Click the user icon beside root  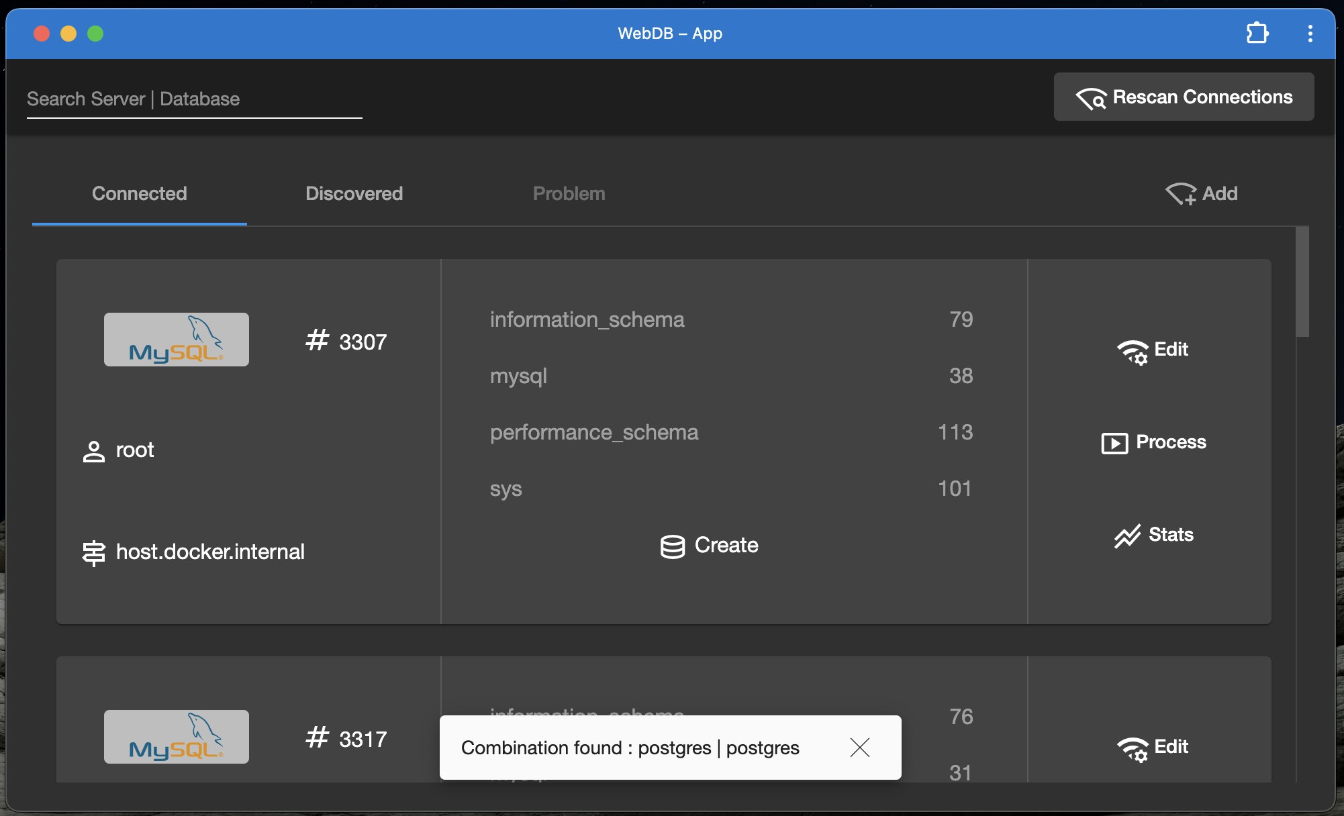tap(94, 451)
